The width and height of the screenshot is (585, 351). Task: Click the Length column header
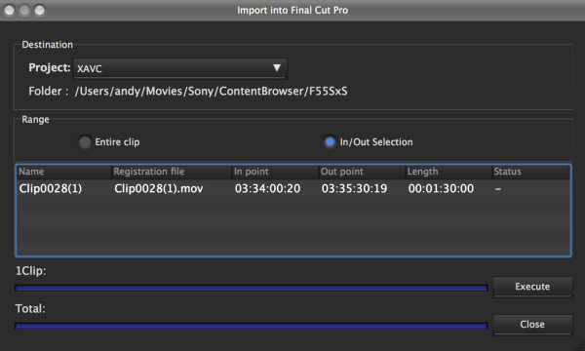click(x=448, y=172)
